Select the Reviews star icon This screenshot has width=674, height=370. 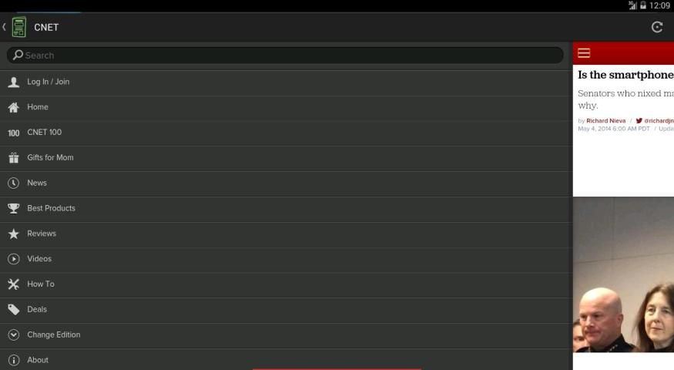pos(14,234)
